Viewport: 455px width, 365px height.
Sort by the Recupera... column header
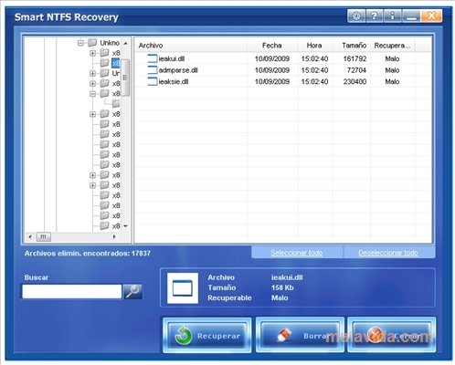pos(392,46)
